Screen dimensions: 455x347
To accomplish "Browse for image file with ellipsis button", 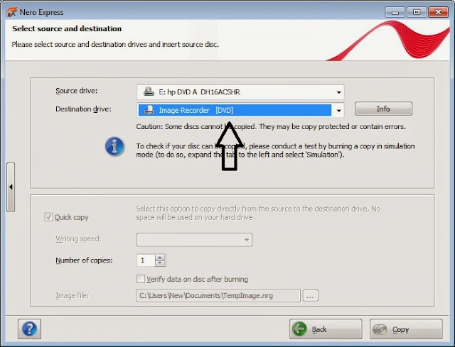I will (310, 296).
